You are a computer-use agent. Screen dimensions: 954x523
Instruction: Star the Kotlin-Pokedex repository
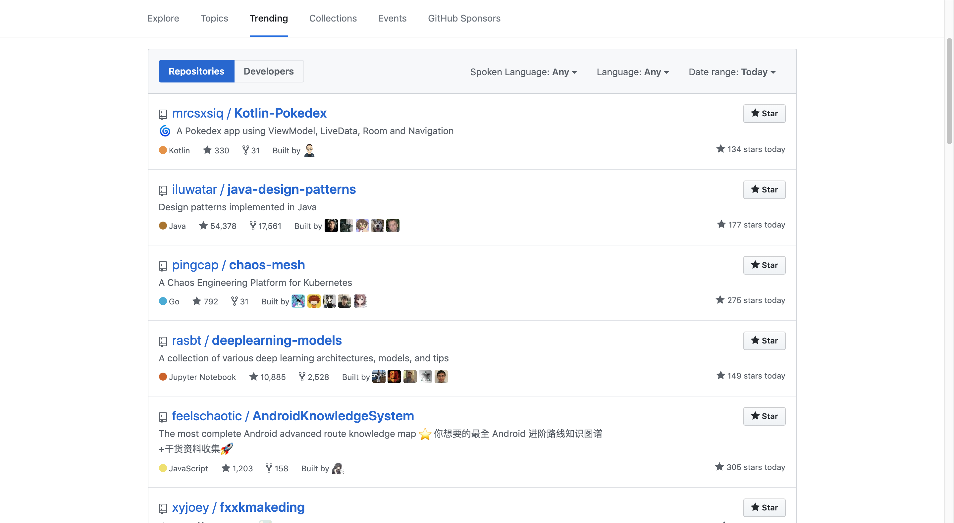[x=764, y=113]
